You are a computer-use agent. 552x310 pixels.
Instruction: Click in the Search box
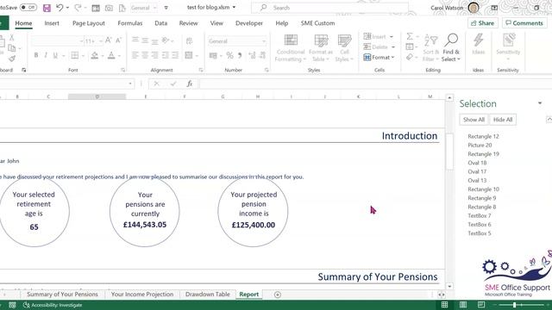point(329,8)
